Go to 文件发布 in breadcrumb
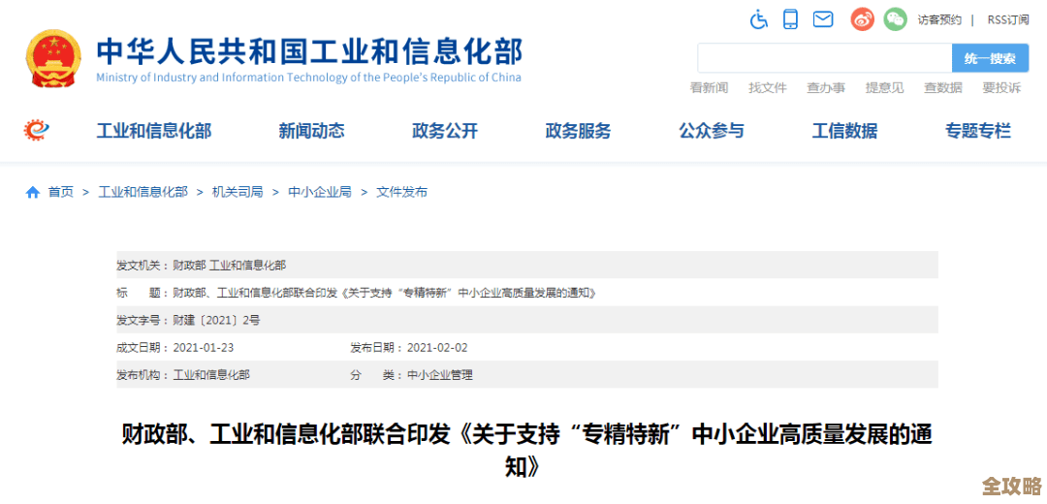The image size is (1047, 504). (x=402, y=192)
